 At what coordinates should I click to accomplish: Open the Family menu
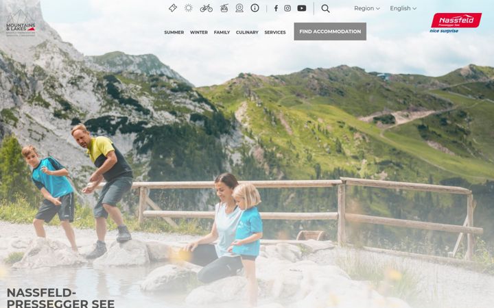point(222,32)
